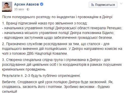Expand the post options chevron menu

tap(121, 4)
